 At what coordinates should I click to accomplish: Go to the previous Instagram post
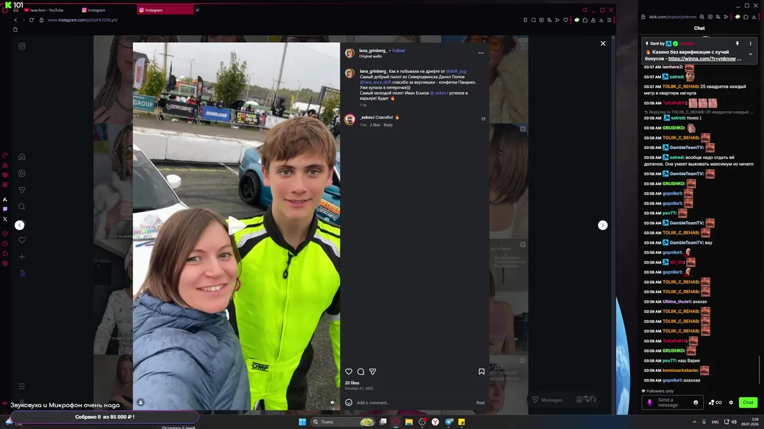(x=20, y=225)
